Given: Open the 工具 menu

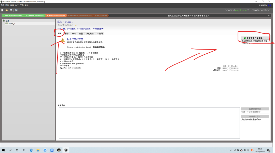Looking at the screenshot, I should [x=22, y=5].
